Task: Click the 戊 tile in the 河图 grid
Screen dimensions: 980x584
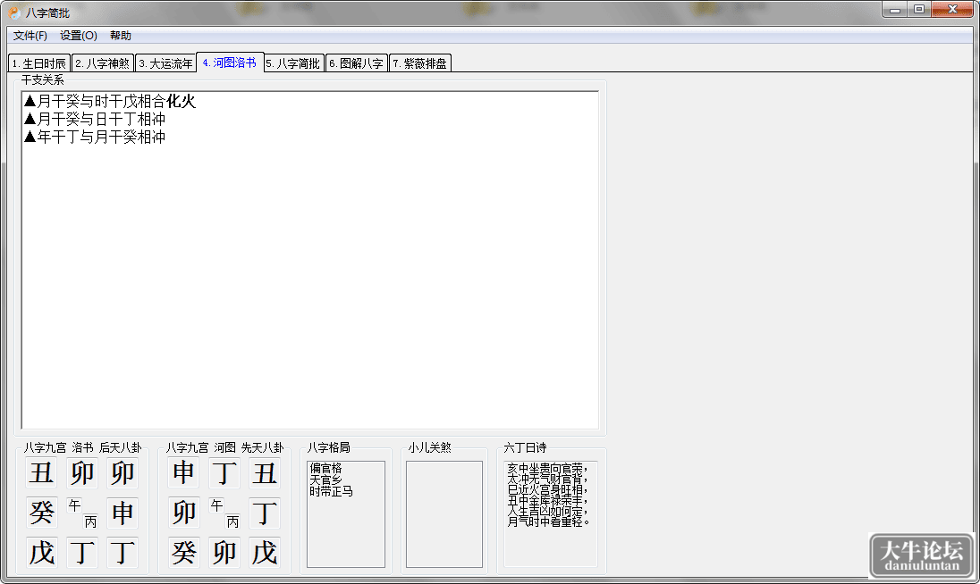Action: pyautogui.click(x=265, y=552)
